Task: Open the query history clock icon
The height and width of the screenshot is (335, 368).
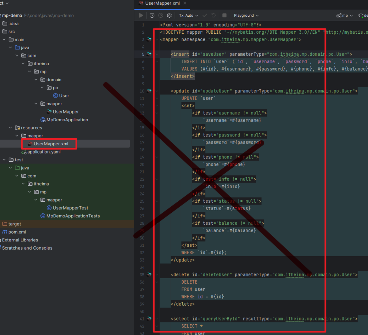Action: click(x=152, y=15)
